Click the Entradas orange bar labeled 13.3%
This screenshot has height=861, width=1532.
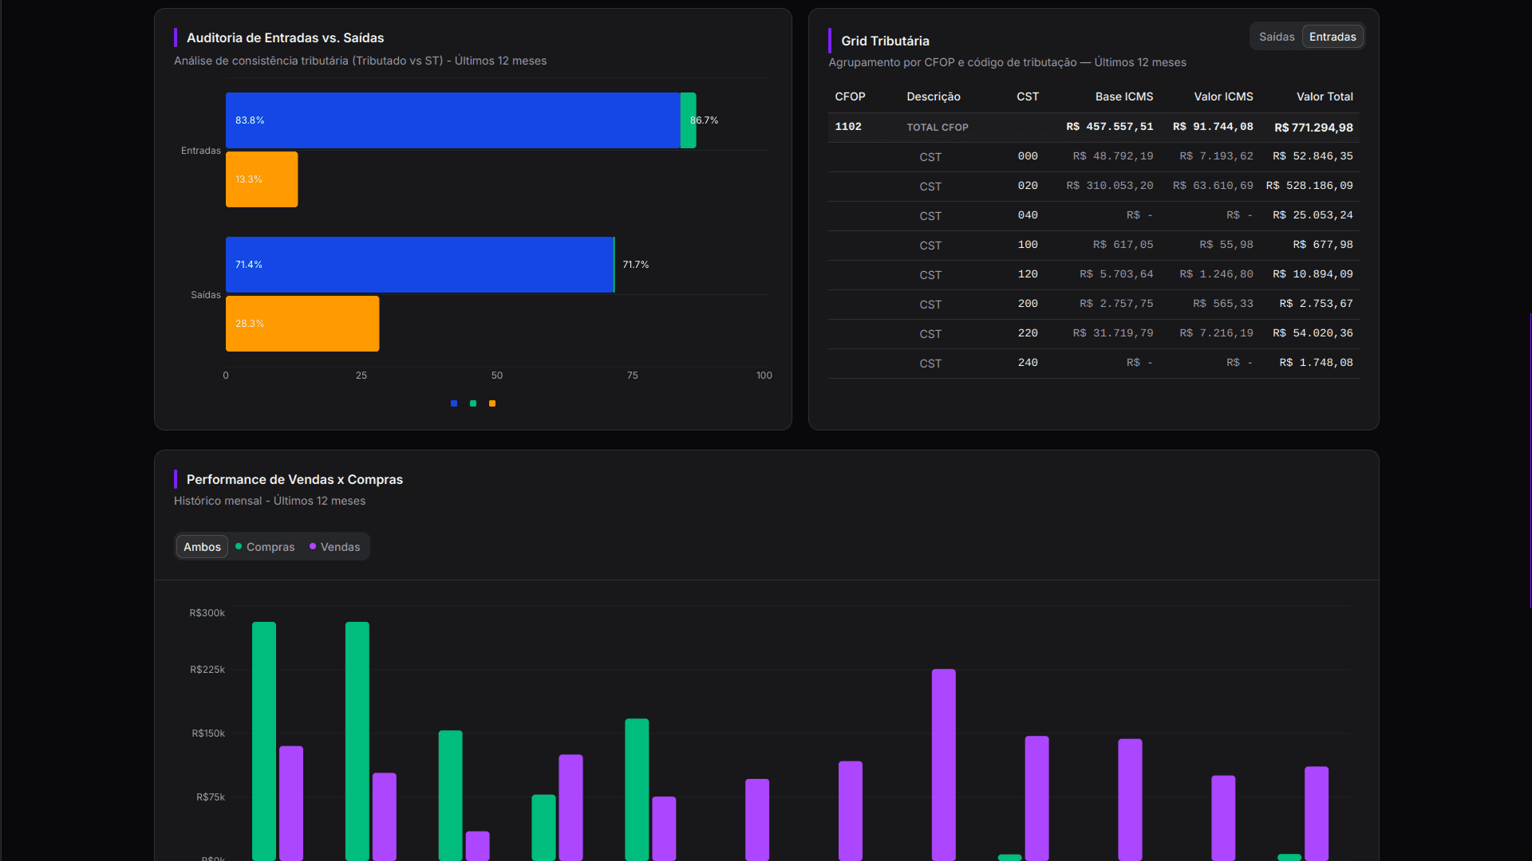[x=262, y=179]
